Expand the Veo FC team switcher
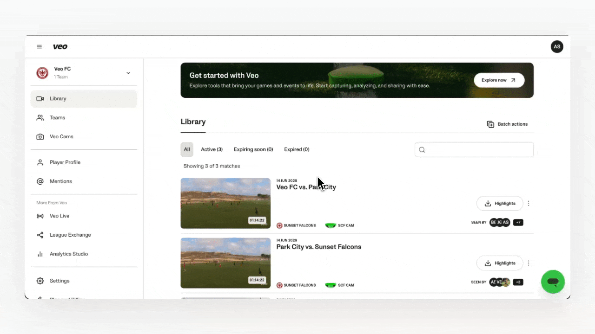The height and width of the screenshot is (334, 595). coord(128,73)
